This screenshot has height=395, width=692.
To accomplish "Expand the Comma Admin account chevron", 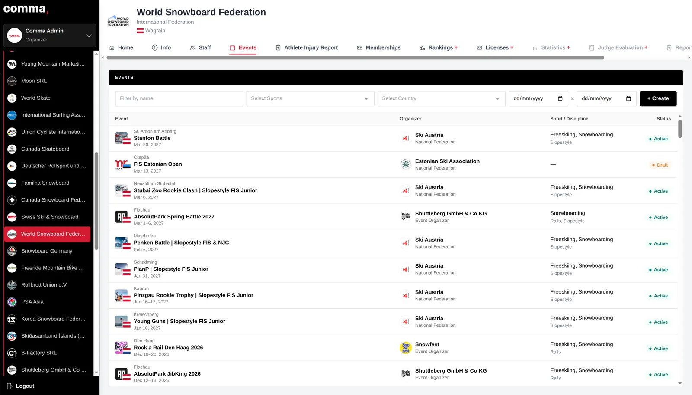I will point(89,35).
